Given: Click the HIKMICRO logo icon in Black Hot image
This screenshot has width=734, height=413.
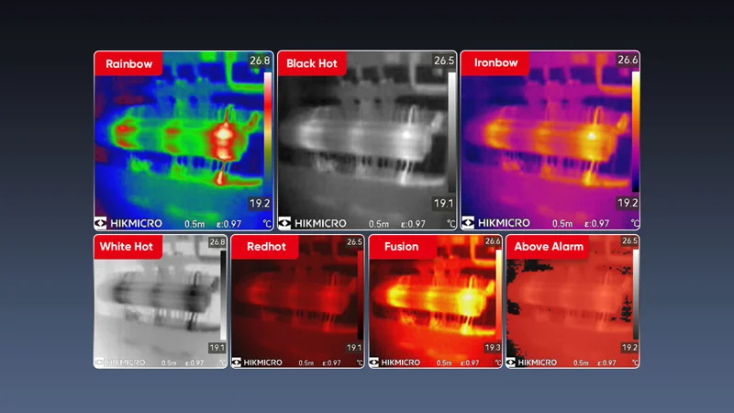Looking at the screenshot, I should 284,223.
